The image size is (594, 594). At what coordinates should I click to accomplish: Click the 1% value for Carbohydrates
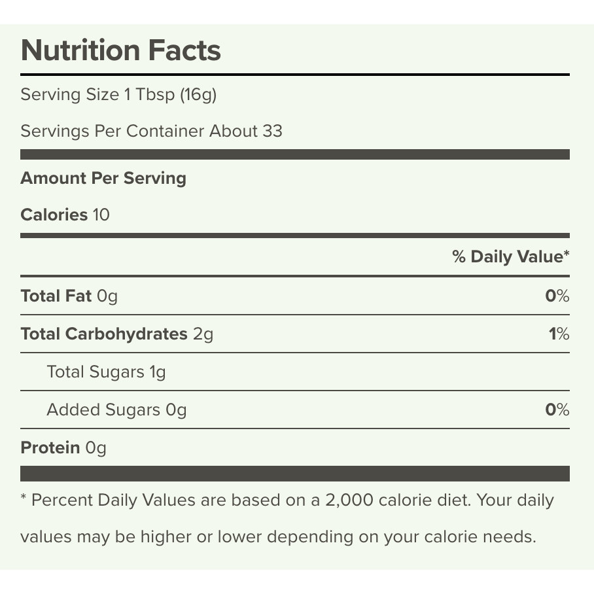tap(559, 334)
